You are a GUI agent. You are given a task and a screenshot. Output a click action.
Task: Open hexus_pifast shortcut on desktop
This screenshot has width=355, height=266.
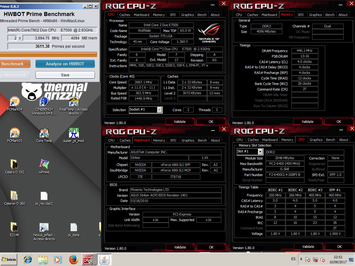44,232
